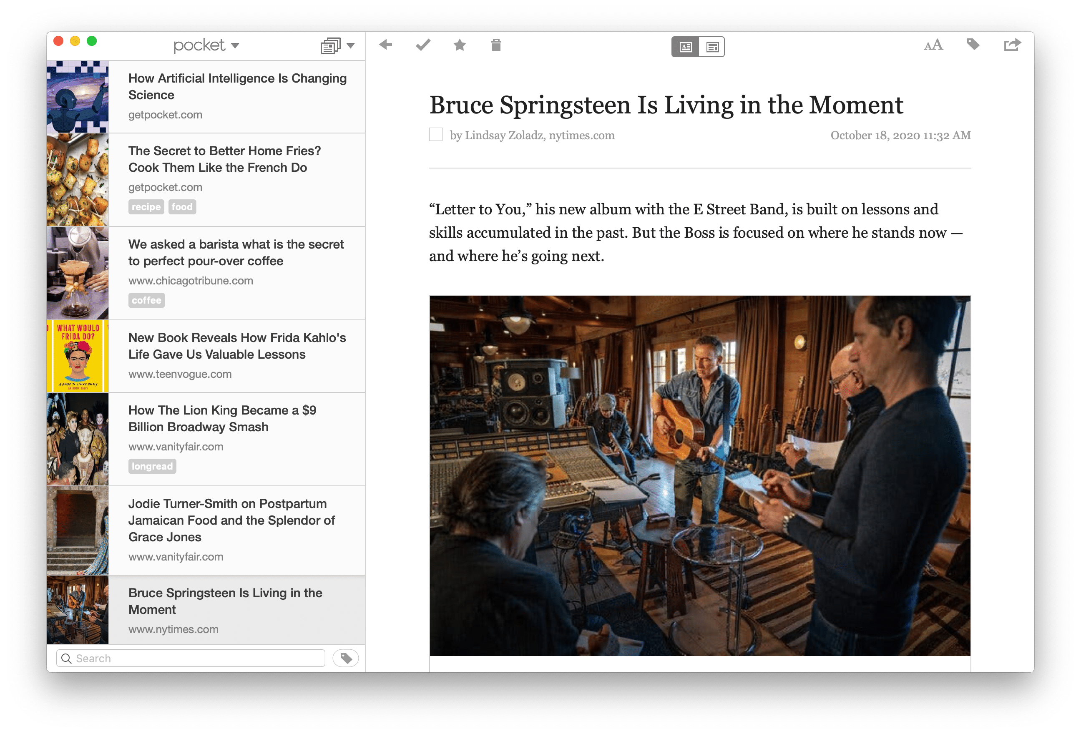
Task: Check the checkbox next to the article byline
Action: [436, 135]
